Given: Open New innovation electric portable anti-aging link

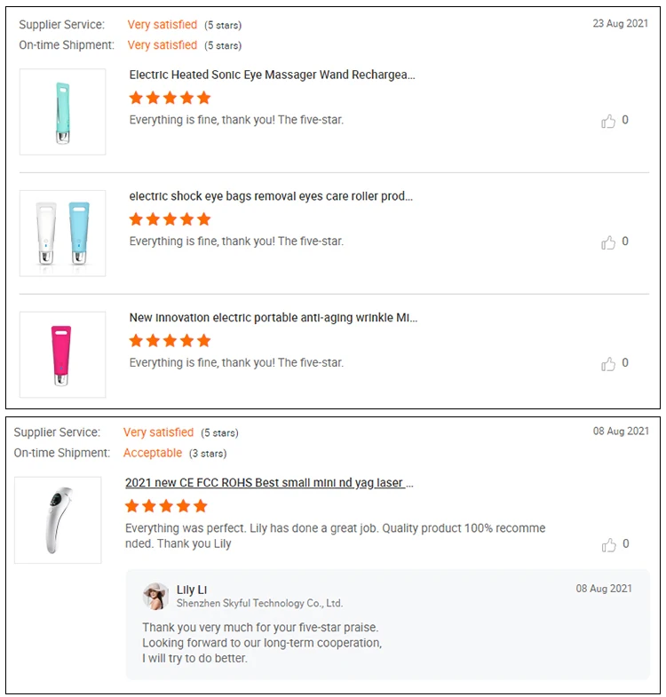Looking at the screenshot, I should [x=273, y=317].
